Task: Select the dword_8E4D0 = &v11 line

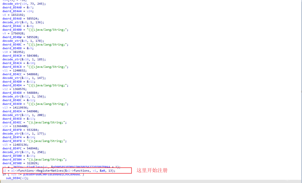Action: tap(18, 82)
